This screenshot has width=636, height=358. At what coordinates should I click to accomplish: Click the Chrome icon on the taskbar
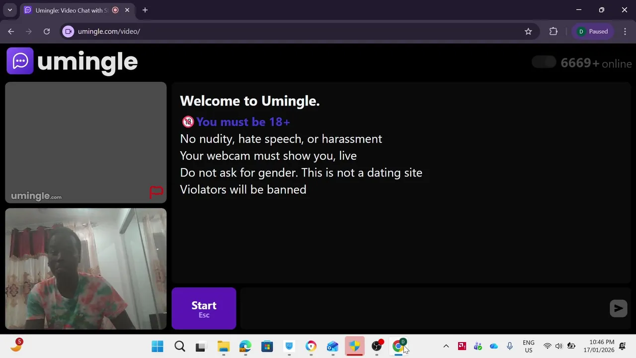(398, 347)
